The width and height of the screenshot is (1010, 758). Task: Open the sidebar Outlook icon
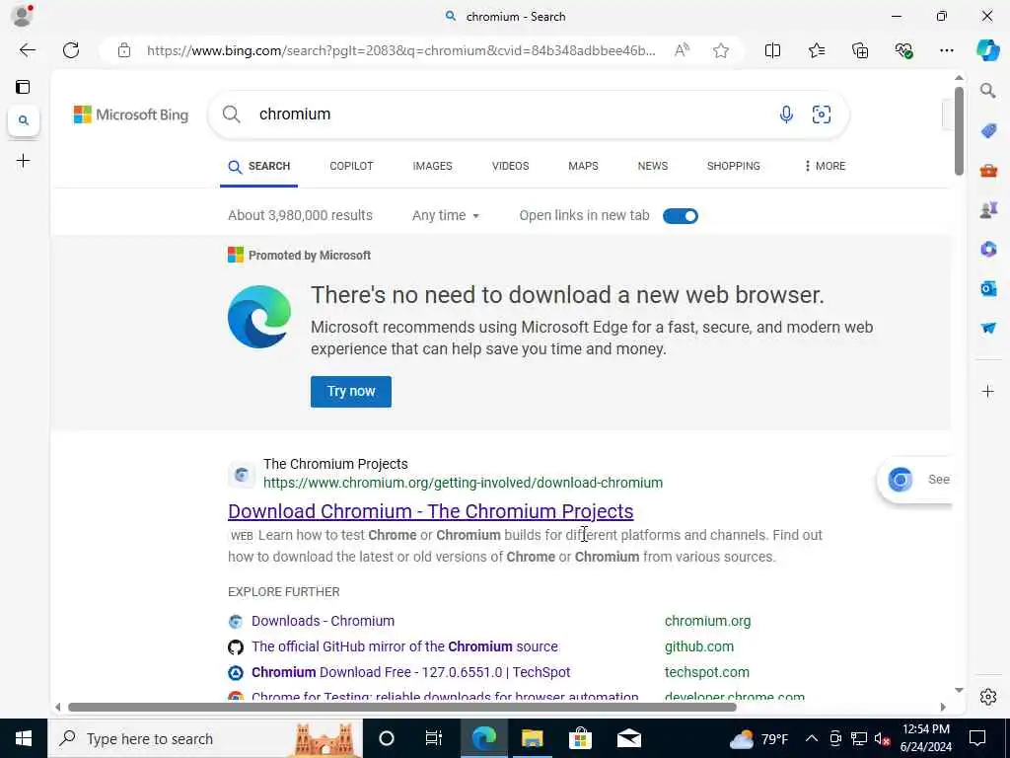point(988,288)
